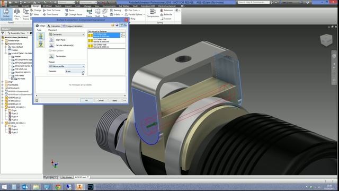Select the Change frame tool
339x191 pixels.
pos(35,10)
